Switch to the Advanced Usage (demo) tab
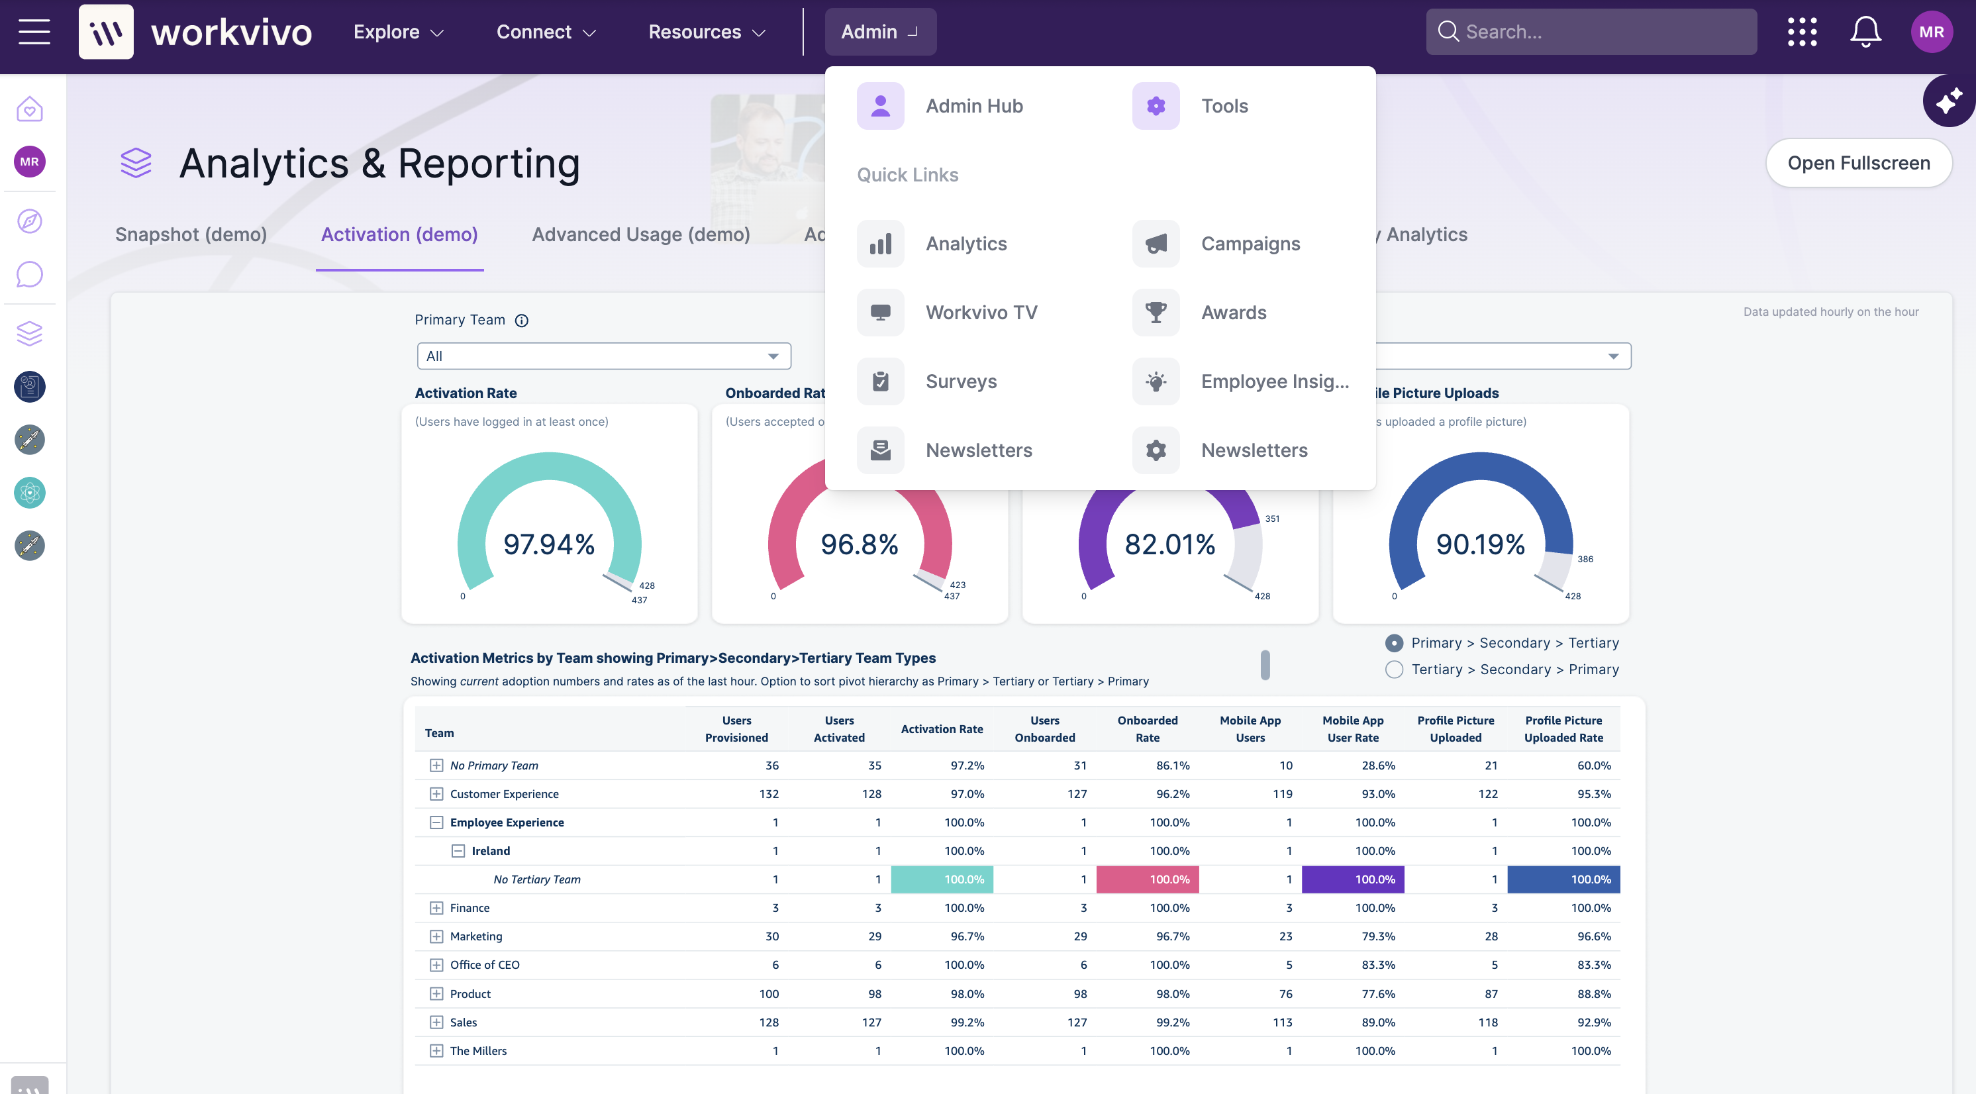Image resolution: width=1976 pixels, height=1094 pixels. 641,234
